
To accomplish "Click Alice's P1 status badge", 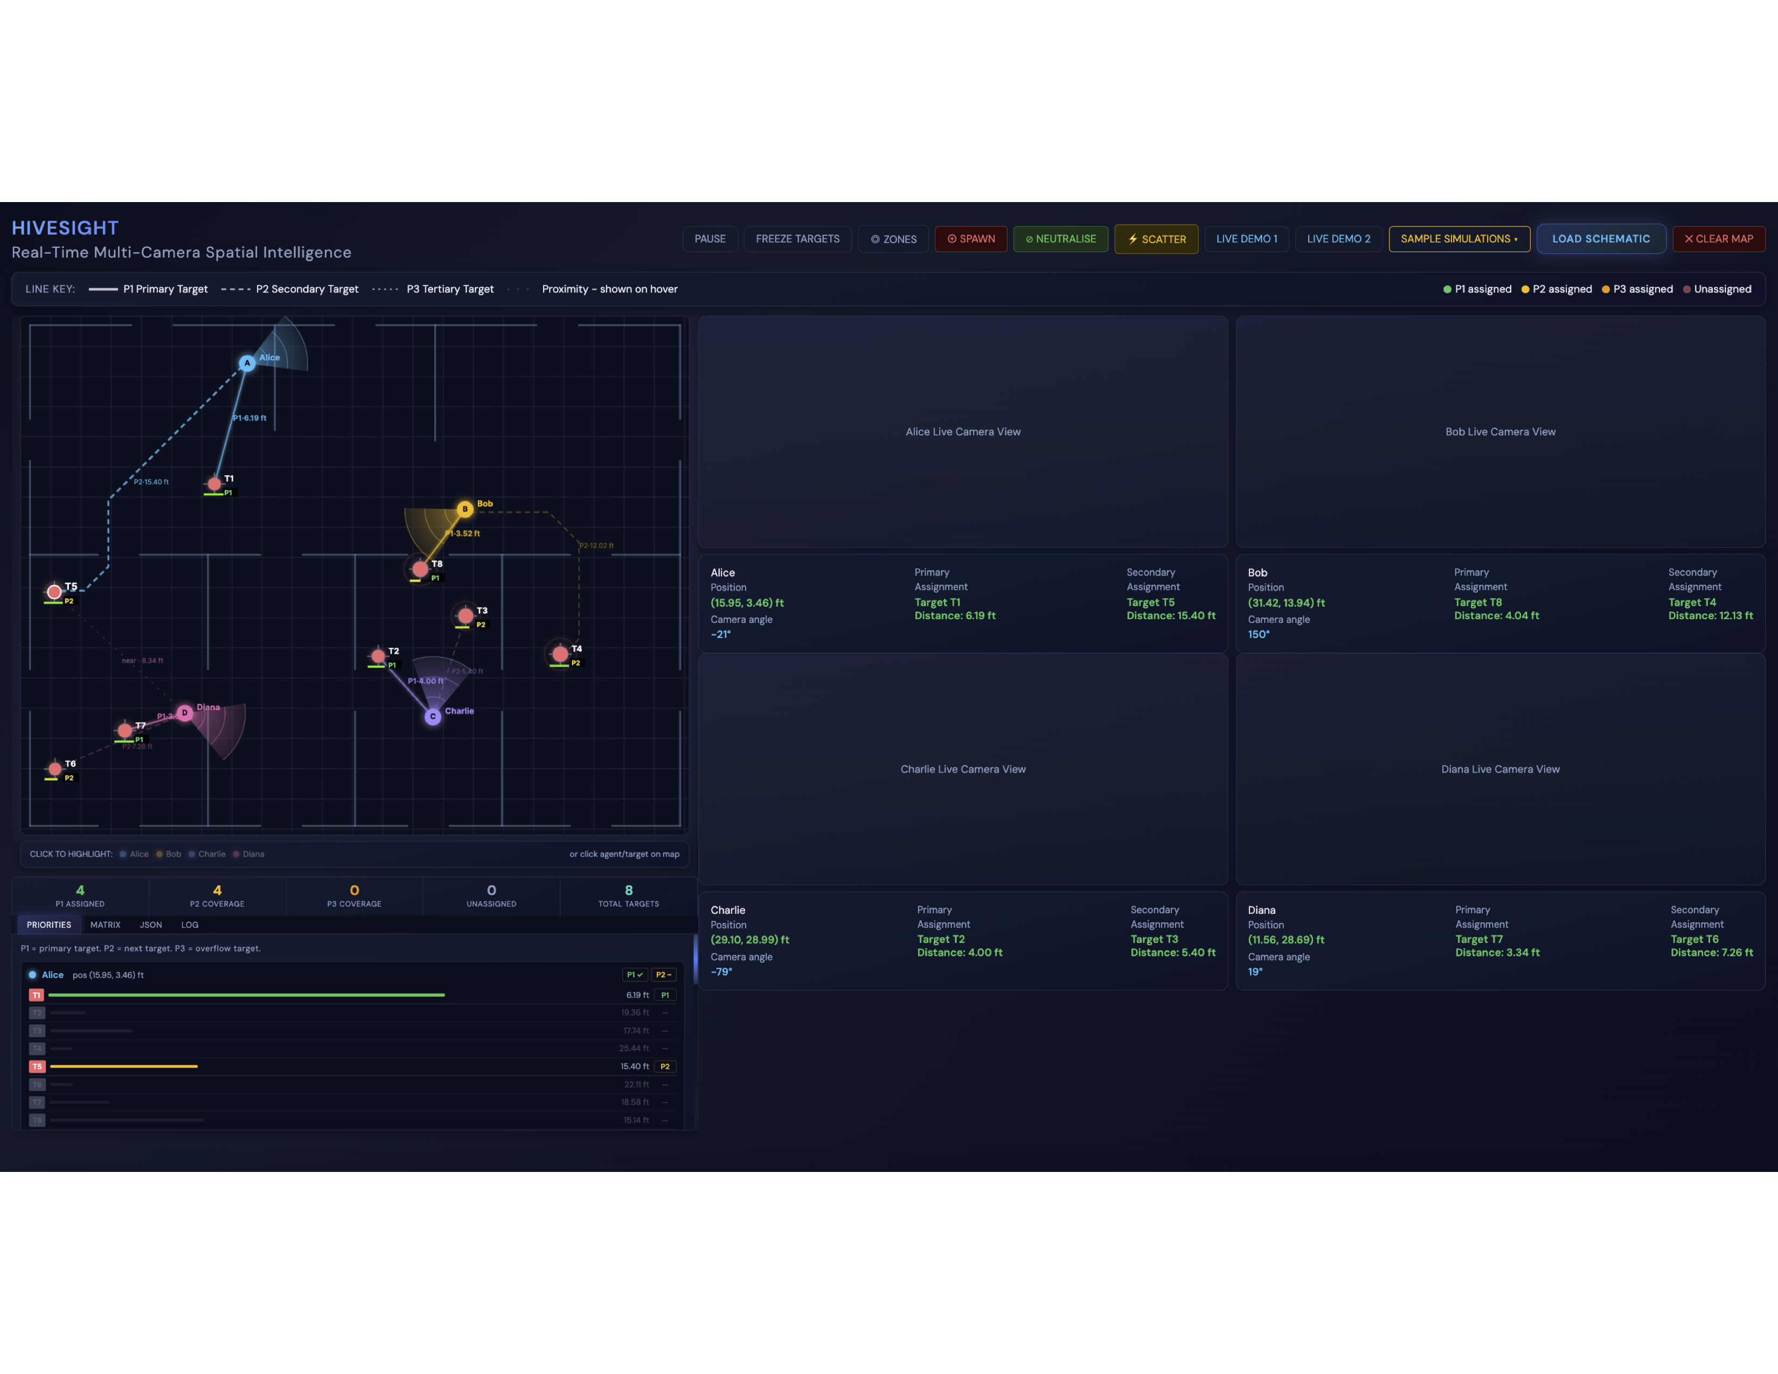I will pyautogui.click(x=634, y=974).
